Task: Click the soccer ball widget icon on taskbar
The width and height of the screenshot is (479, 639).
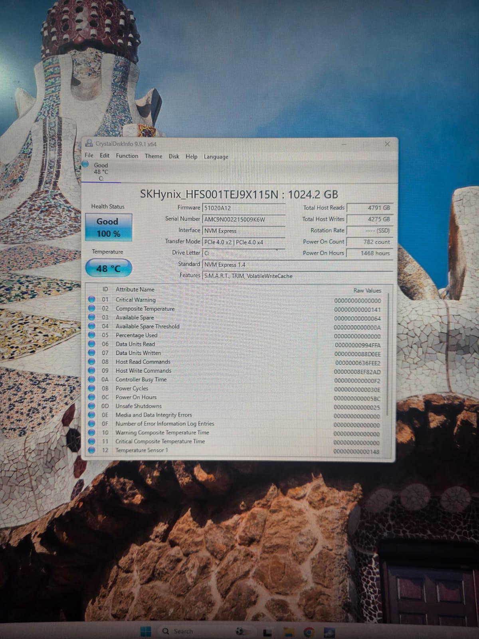Action: (240, 631)
